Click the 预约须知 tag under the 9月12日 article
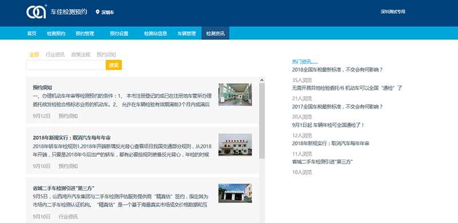 click(x=68, y=116)
